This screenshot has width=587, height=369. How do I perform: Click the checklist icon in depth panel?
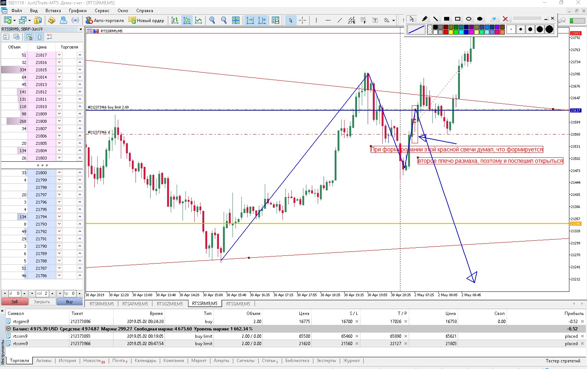[x=50, y=37]
